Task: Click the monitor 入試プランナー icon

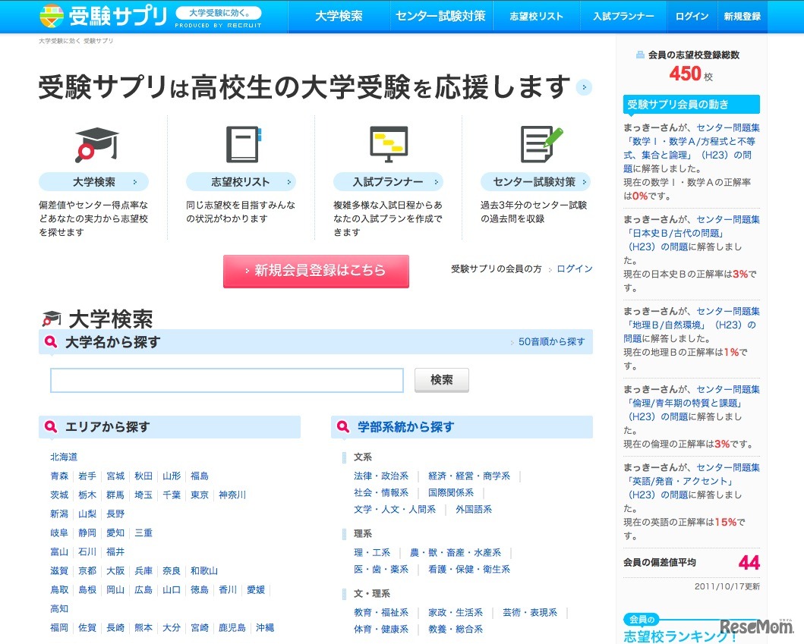Action: click(x=388, y=144)
